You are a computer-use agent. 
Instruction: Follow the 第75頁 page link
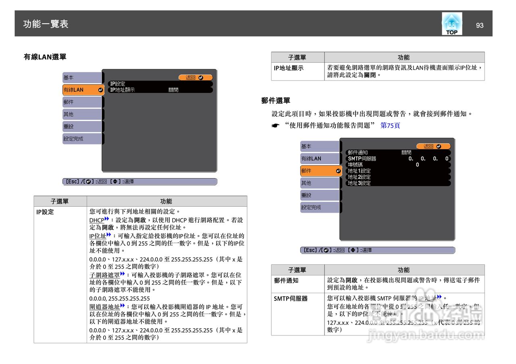pyautogui.click(x=390, y=125)
